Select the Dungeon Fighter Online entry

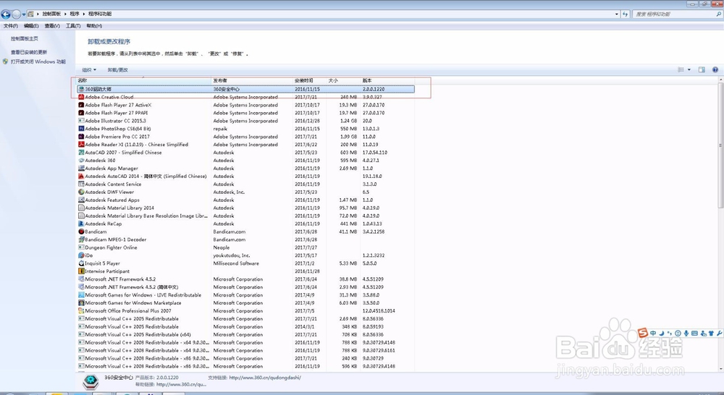point(245,247)
